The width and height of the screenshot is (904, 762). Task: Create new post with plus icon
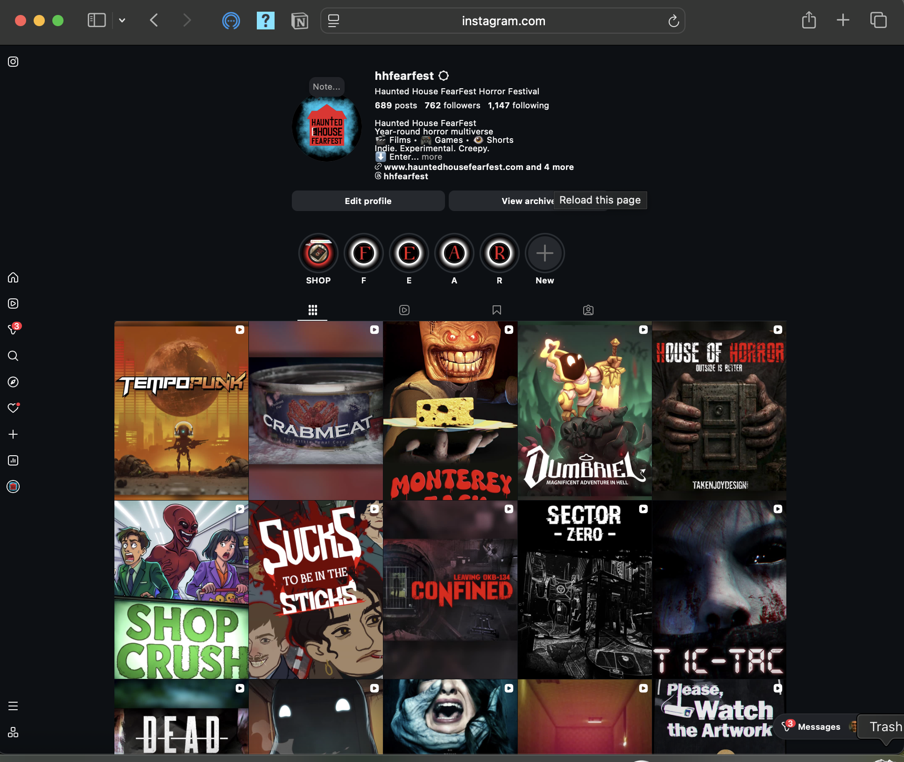coord(13,434)
